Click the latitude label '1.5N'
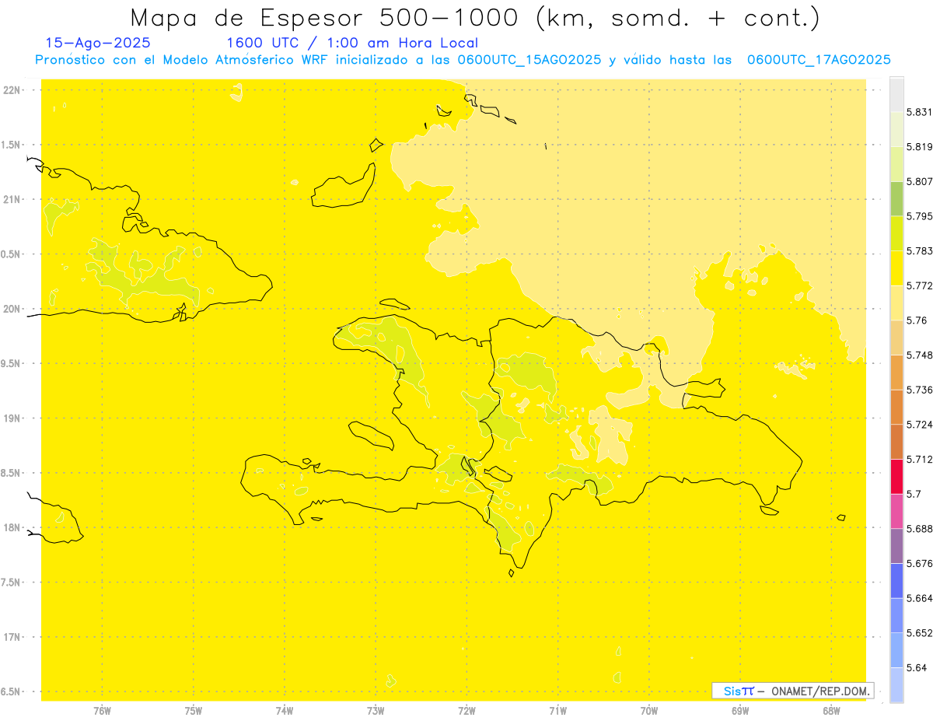Image resolution: width=933 pixels, height=721 pixels. click(x=12, y=145)
